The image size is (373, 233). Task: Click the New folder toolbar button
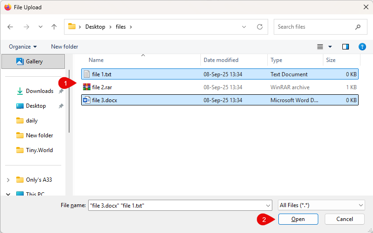64,47
